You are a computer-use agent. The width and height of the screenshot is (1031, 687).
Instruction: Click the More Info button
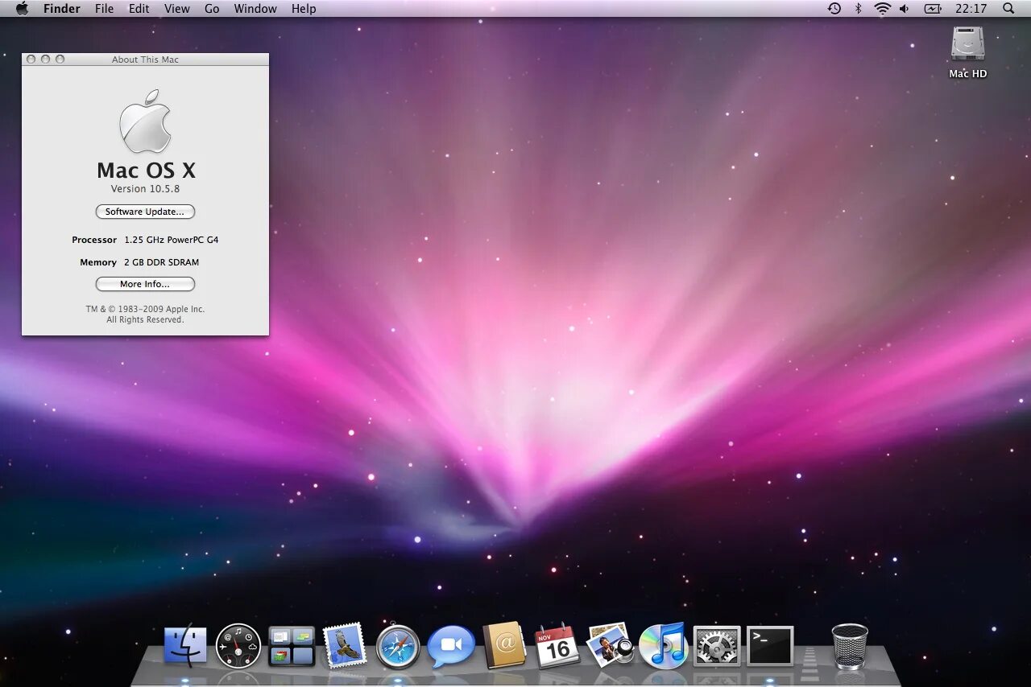(145, 284)
